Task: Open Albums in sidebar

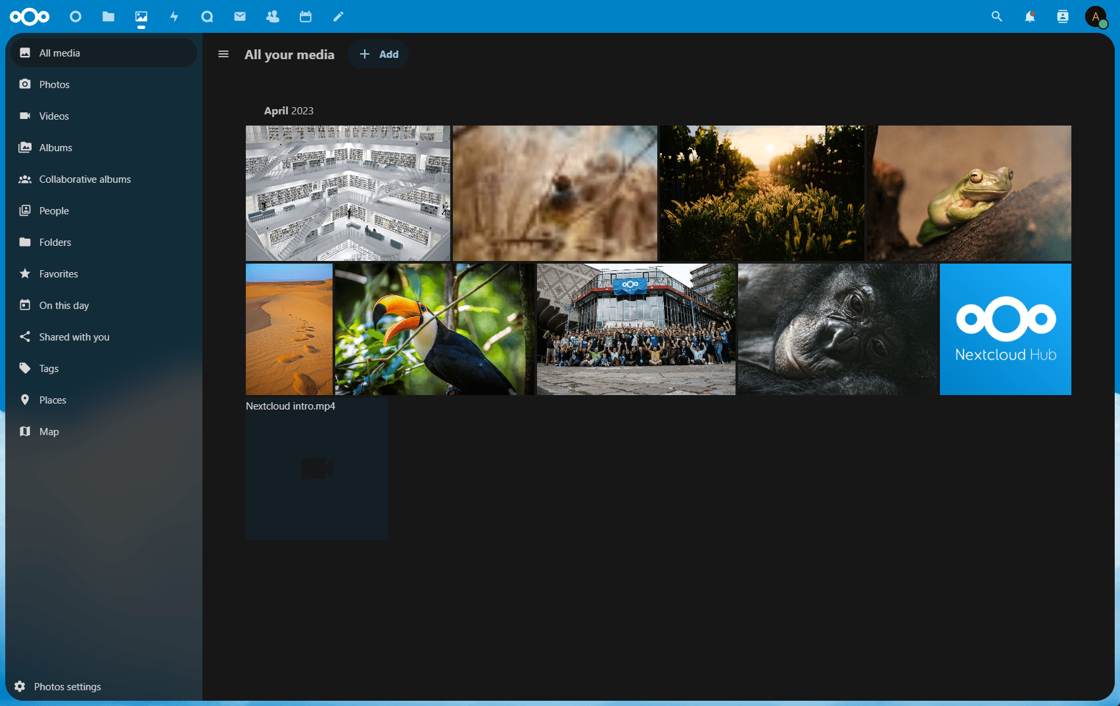Action: pyautogui.click(x=104, y=147)
